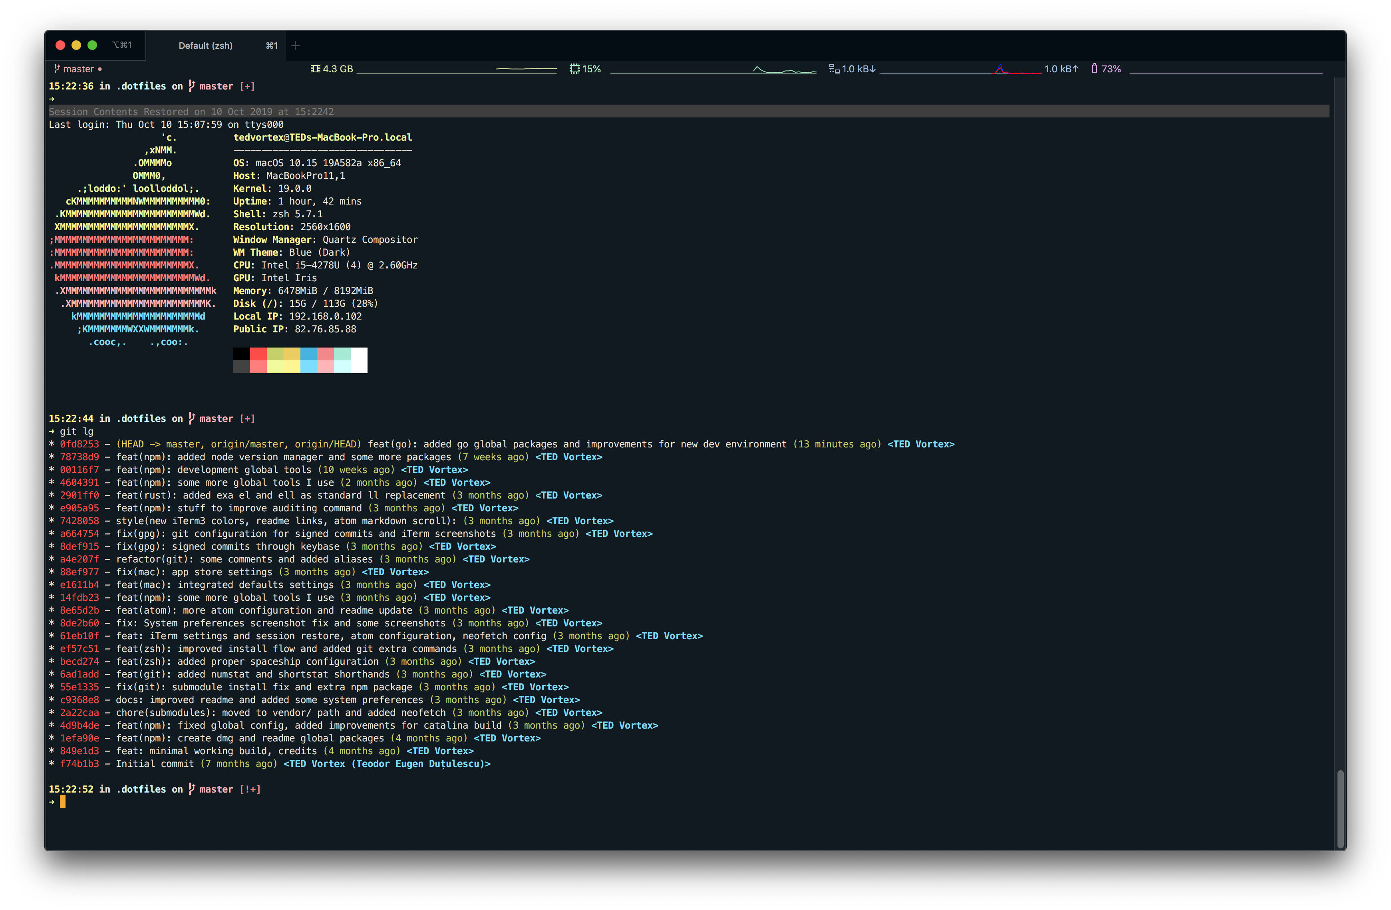Click commit hash 1efa90e
This screenshot has height=910, width=1391.
(79, 739)
